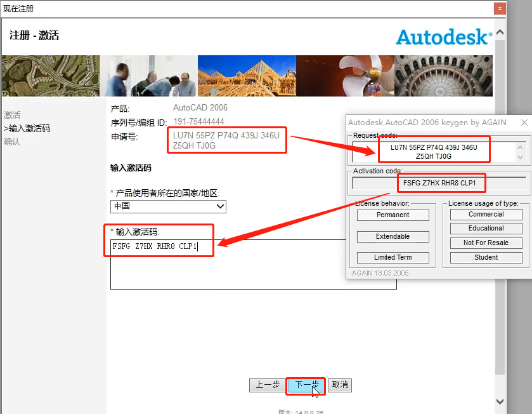Click the AutoCAD 2006 product name

[200, 108]
